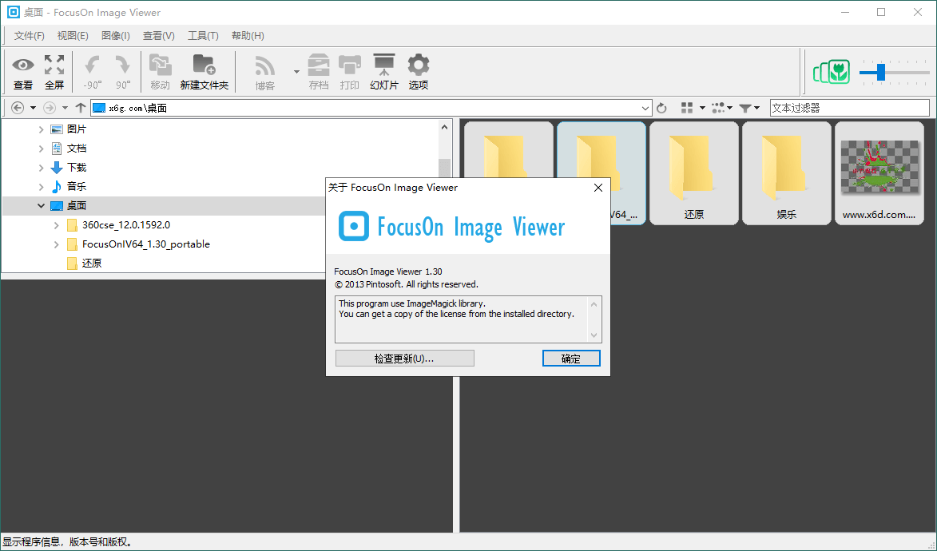The height and width of the screenshot is (551, 937).
Task: Open the filter funnel dropdown
Action: point(757,107)
